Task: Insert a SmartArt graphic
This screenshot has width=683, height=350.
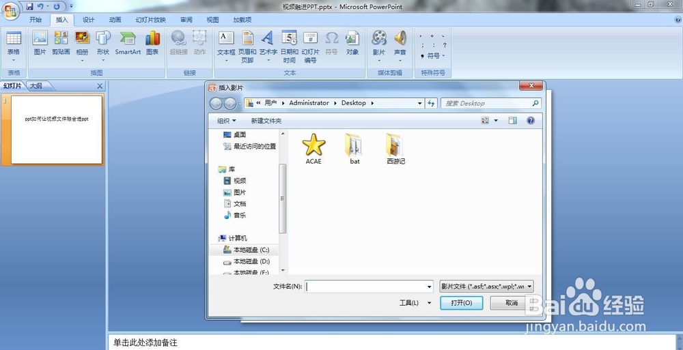Action: coord(128,43)
